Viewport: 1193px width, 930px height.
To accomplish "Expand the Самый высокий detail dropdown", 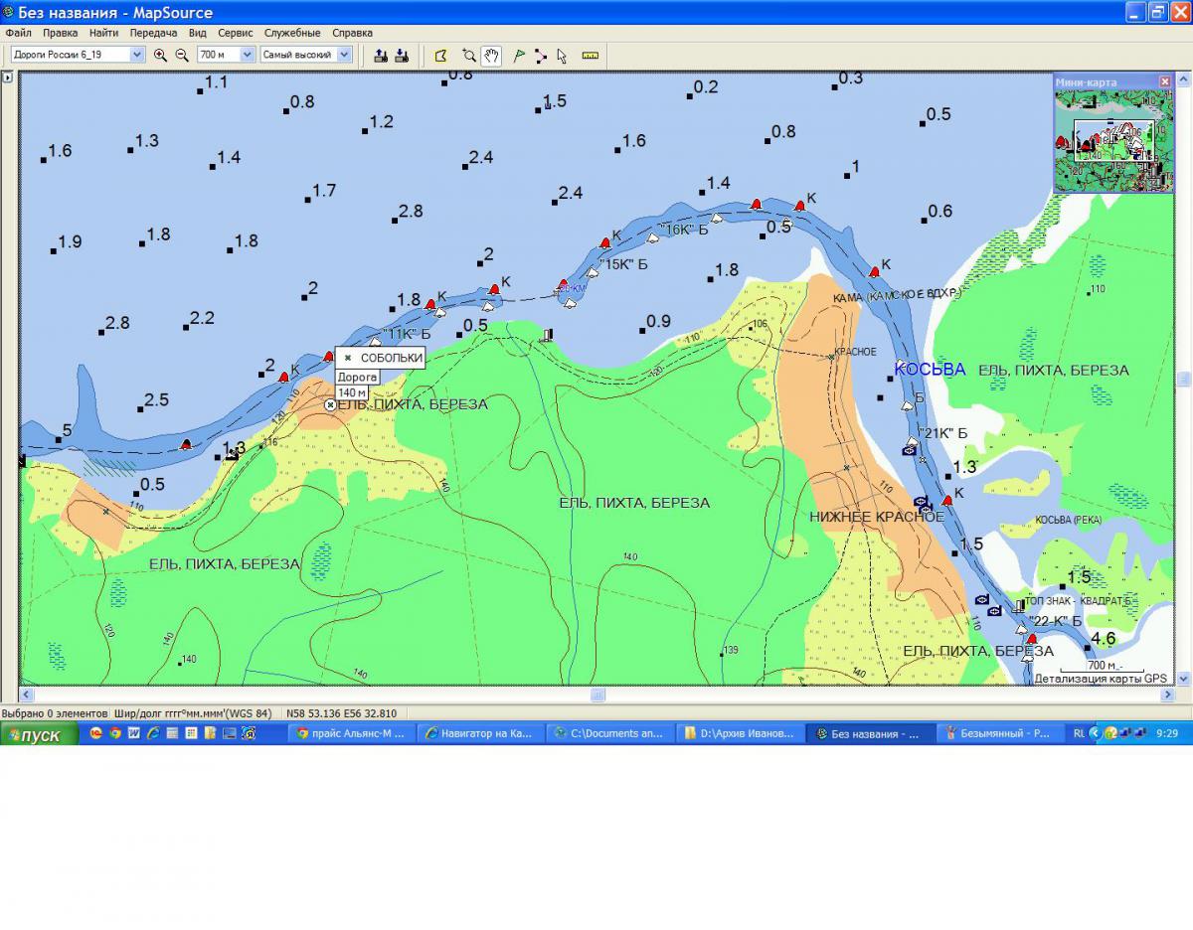I will pos(344,55).
